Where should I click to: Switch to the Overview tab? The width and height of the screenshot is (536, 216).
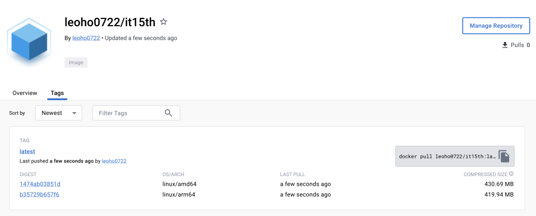click(25, 93)
